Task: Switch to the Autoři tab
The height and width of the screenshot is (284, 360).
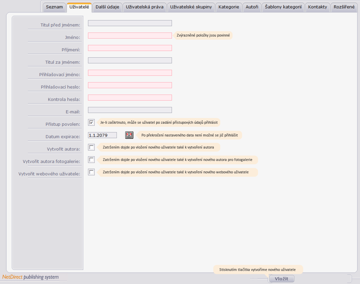Action: click(252, 7)
